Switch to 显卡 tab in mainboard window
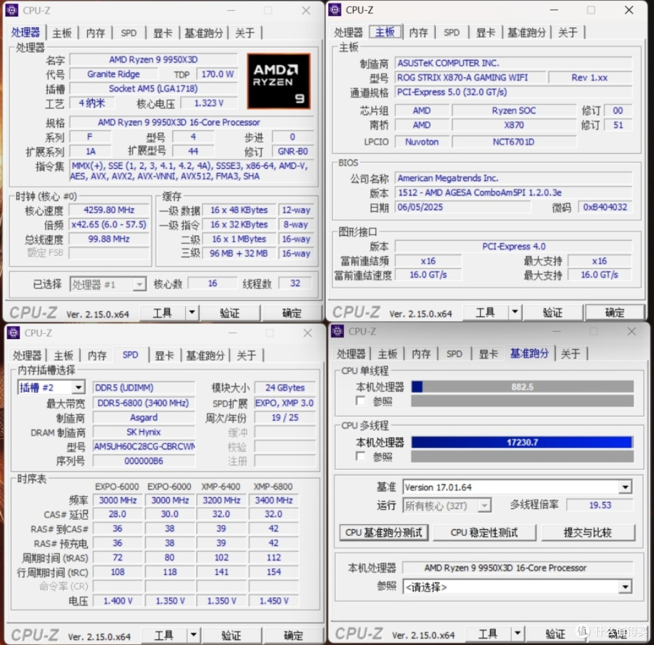The width and height of the screenshot is (654, 645). tap(486, 33)
